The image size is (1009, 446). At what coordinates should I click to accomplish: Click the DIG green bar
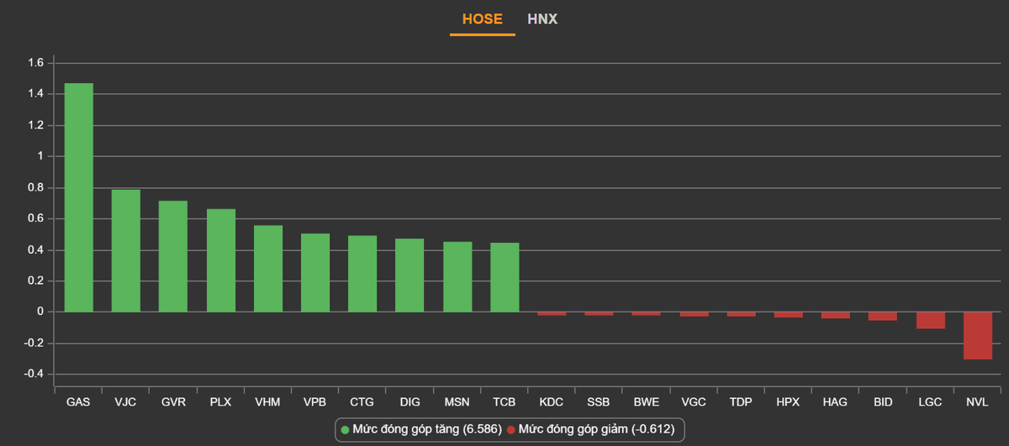tap(409, 275)
